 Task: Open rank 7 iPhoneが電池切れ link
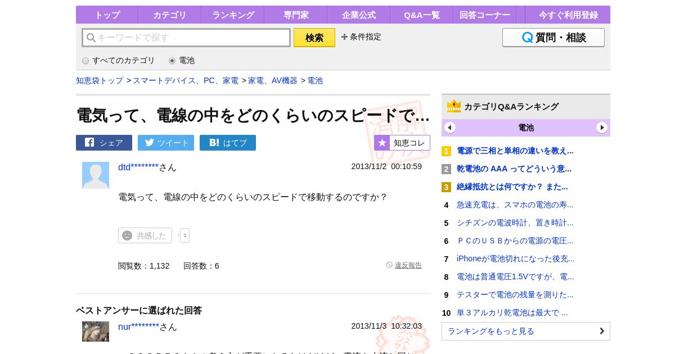(x=516, y=258)
